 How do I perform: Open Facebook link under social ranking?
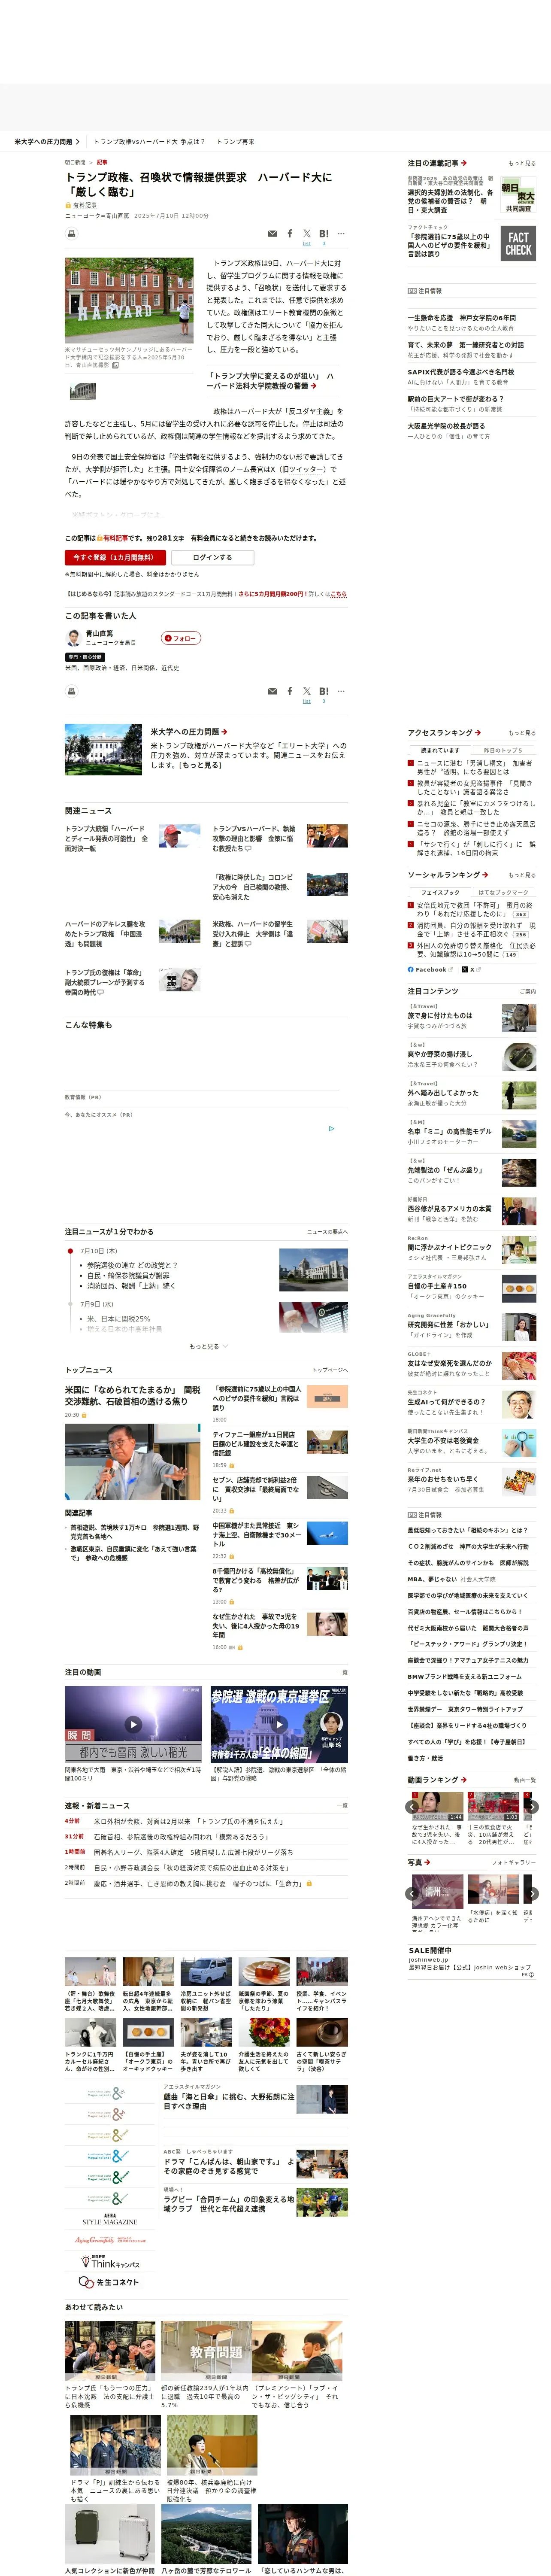430,969
